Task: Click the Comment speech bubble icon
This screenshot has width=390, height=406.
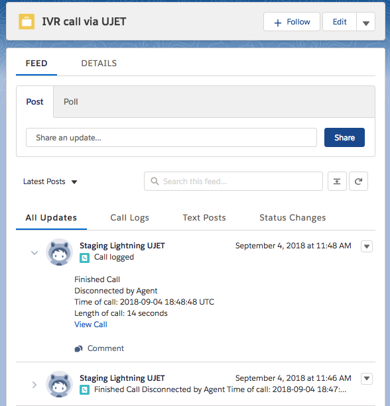Action: (x=78, y=348)
